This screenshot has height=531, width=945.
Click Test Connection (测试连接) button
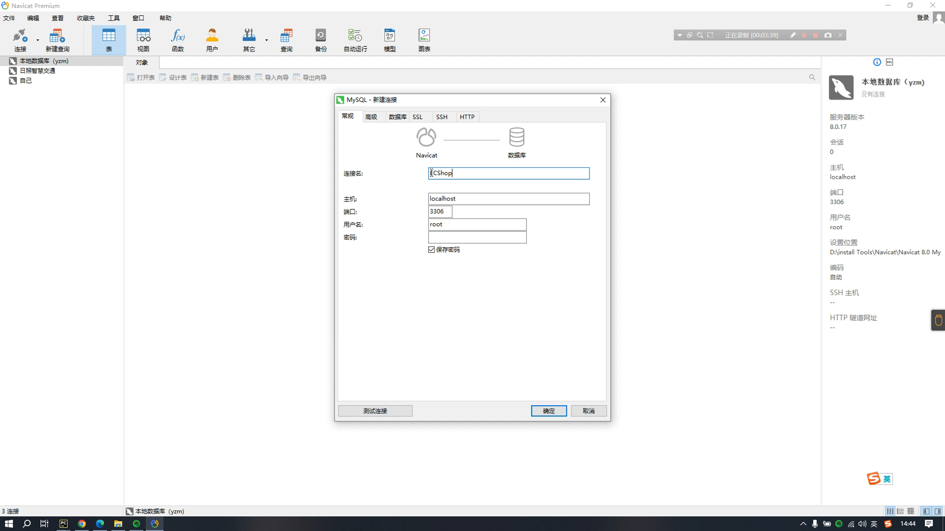375,411
